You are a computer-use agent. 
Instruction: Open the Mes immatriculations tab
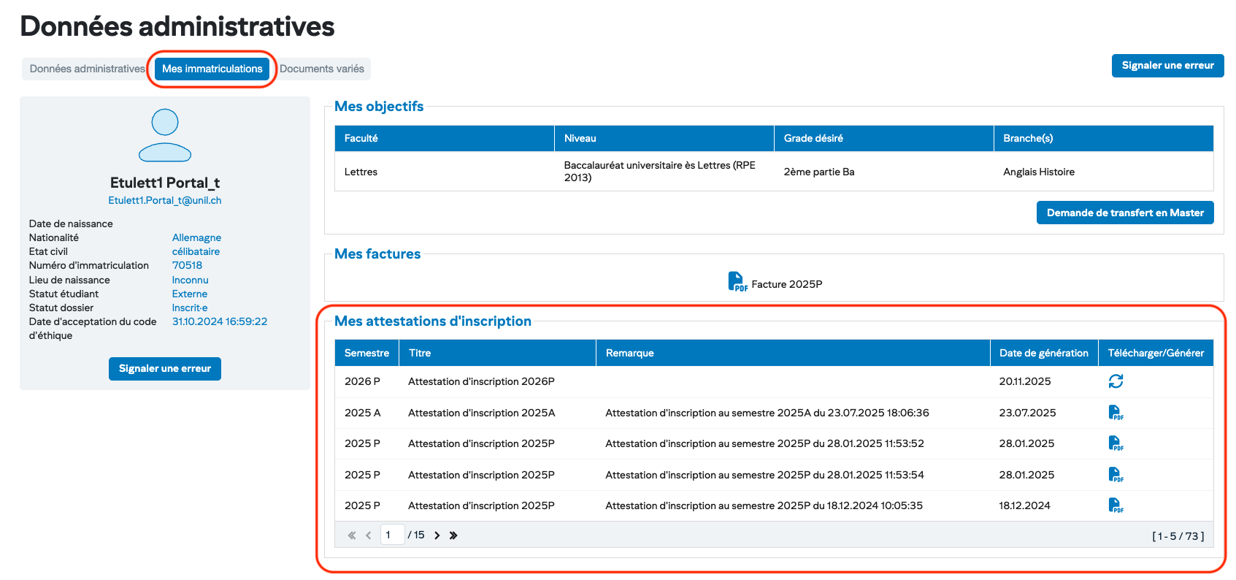click(212, 69)
